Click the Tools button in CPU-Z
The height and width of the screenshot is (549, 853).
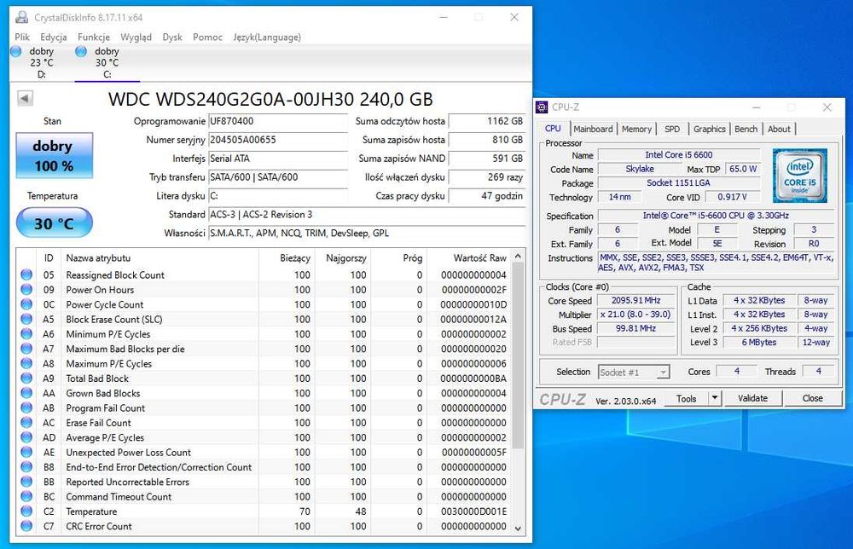coord(687,398)
